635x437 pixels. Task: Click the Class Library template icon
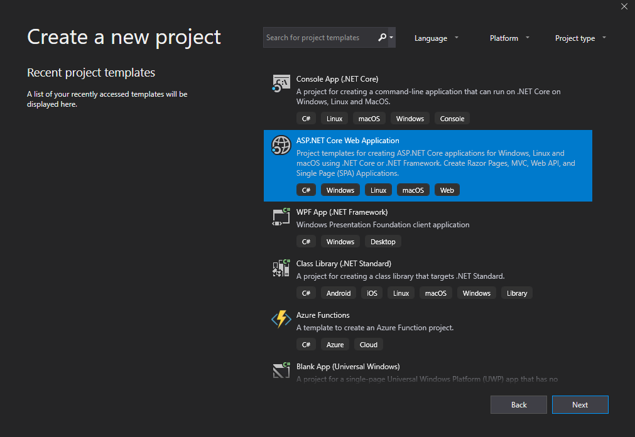click(281, 268)
